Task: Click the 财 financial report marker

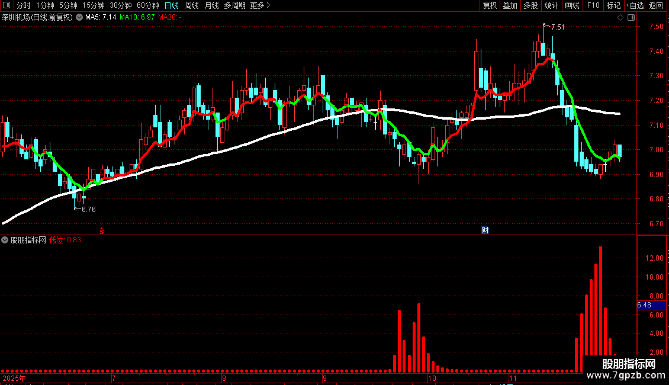Action: [x=485, y=230]
